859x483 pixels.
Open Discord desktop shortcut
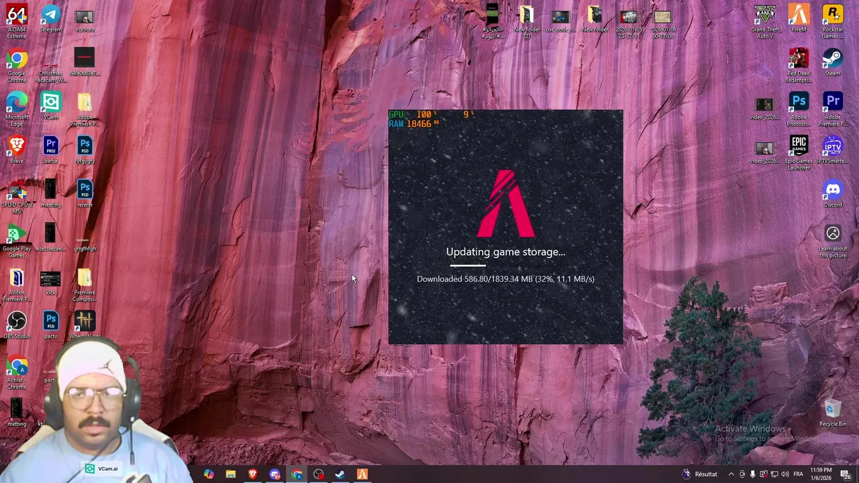pos(833,193)
